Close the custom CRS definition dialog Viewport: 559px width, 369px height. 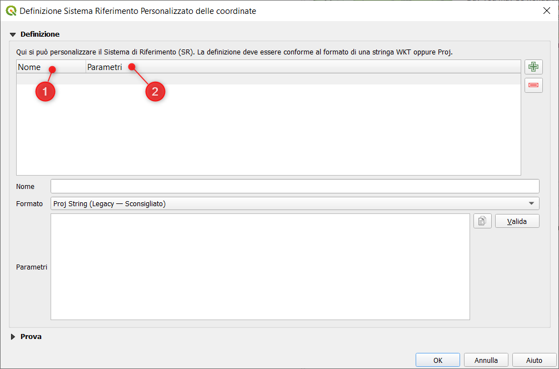pos(546,11)
